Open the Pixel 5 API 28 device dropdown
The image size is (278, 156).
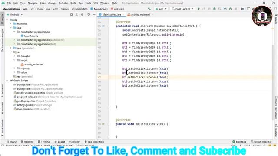tap(182, 9)
